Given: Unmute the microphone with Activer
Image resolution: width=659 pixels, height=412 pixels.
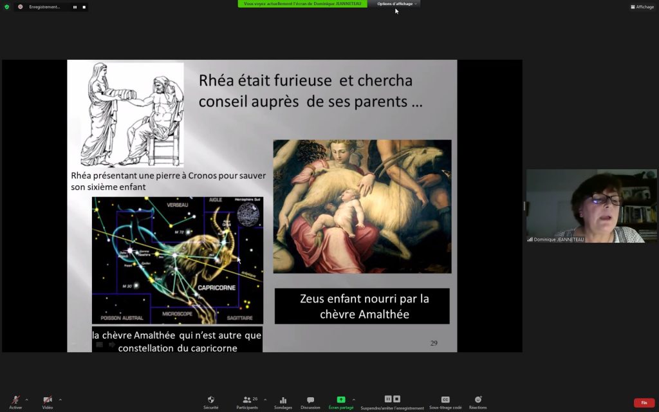Looking at the screenshot, I should point(15,402).
